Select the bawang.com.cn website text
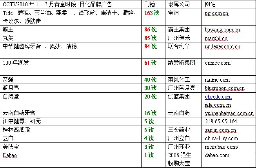This screenshot has width=256, height=168. (222, 30)
